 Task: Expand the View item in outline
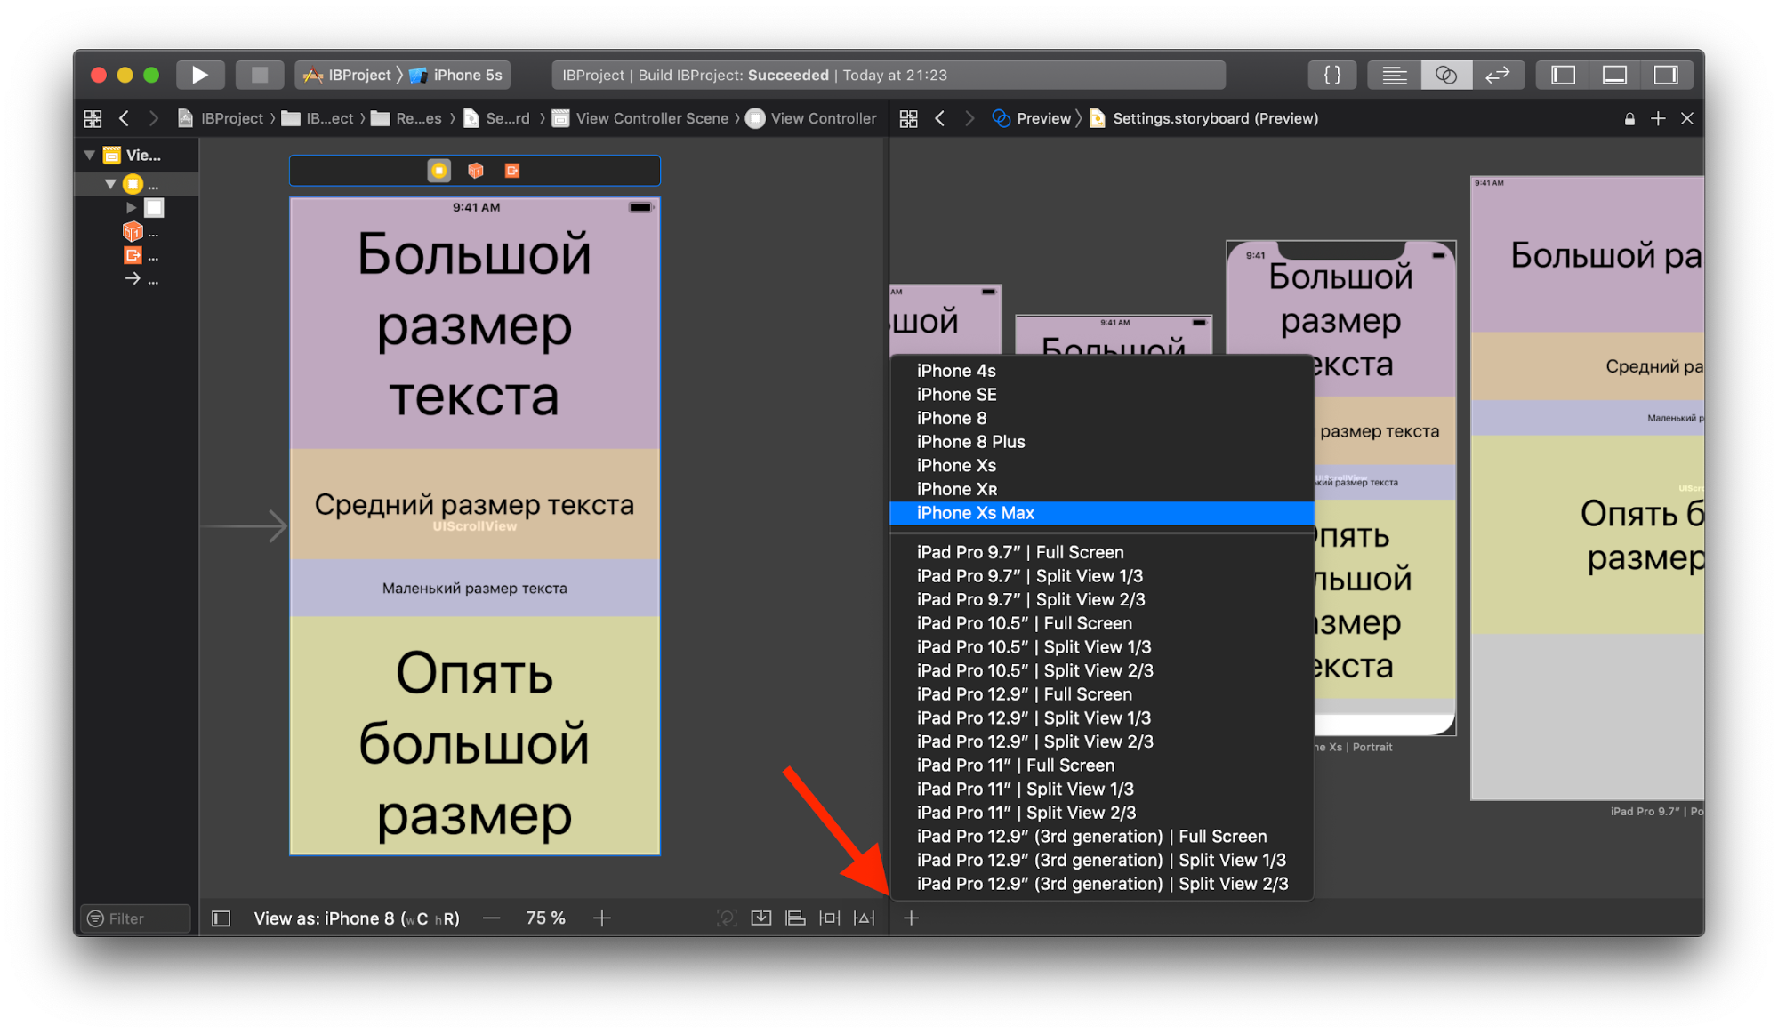131,207
